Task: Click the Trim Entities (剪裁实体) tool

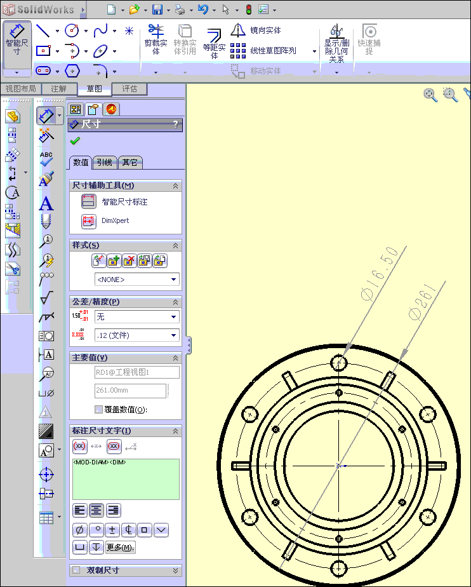Action: click(x=156, y=39)
